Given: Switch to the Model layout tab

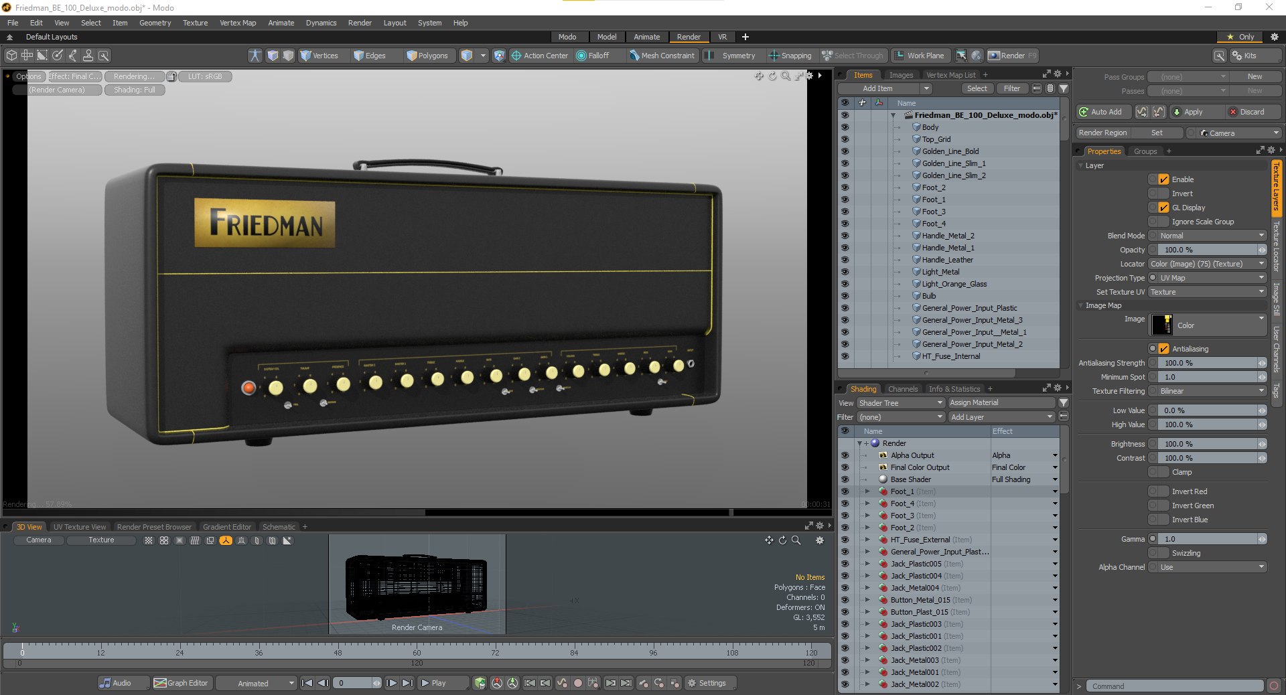Looking at the screenshot, I should [606, 37].
